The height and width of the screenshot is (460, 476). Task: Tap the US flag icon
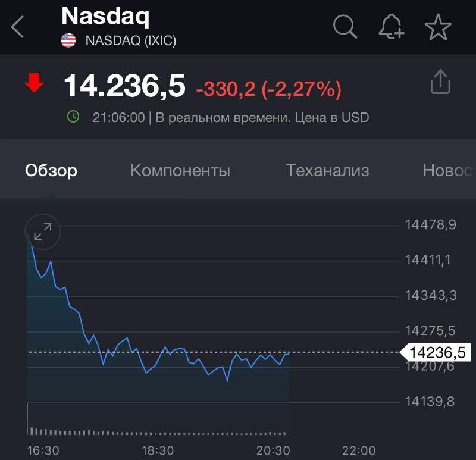coord(68,40)
